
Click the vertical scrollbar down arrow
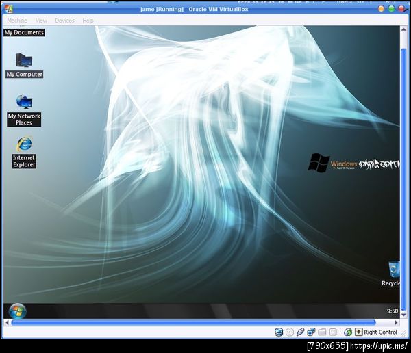(x=403, y=315)
